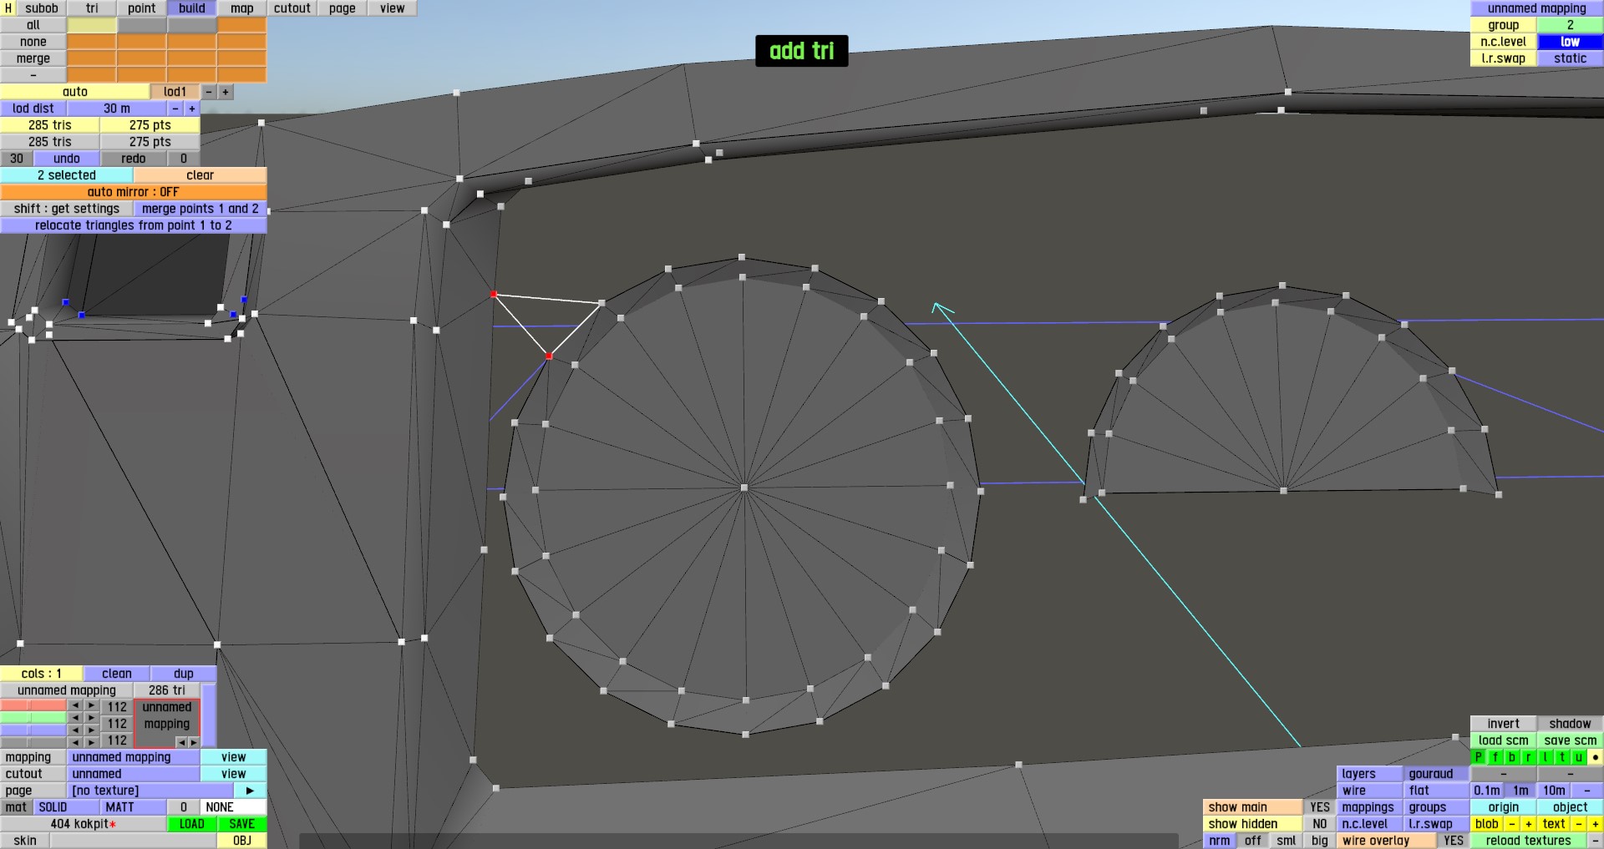The height and width of the screenshot is (849, 1604).
Task: Switch to the tri tab
Action: click(92, 8)
